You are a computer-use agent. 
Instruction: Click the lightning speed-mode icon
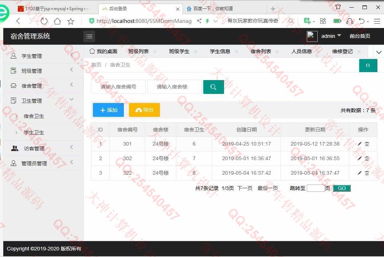207,21
